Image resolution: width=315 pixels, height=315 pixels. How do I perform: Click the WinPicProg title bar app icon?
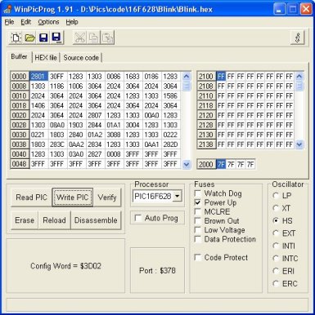pos(7,9)
